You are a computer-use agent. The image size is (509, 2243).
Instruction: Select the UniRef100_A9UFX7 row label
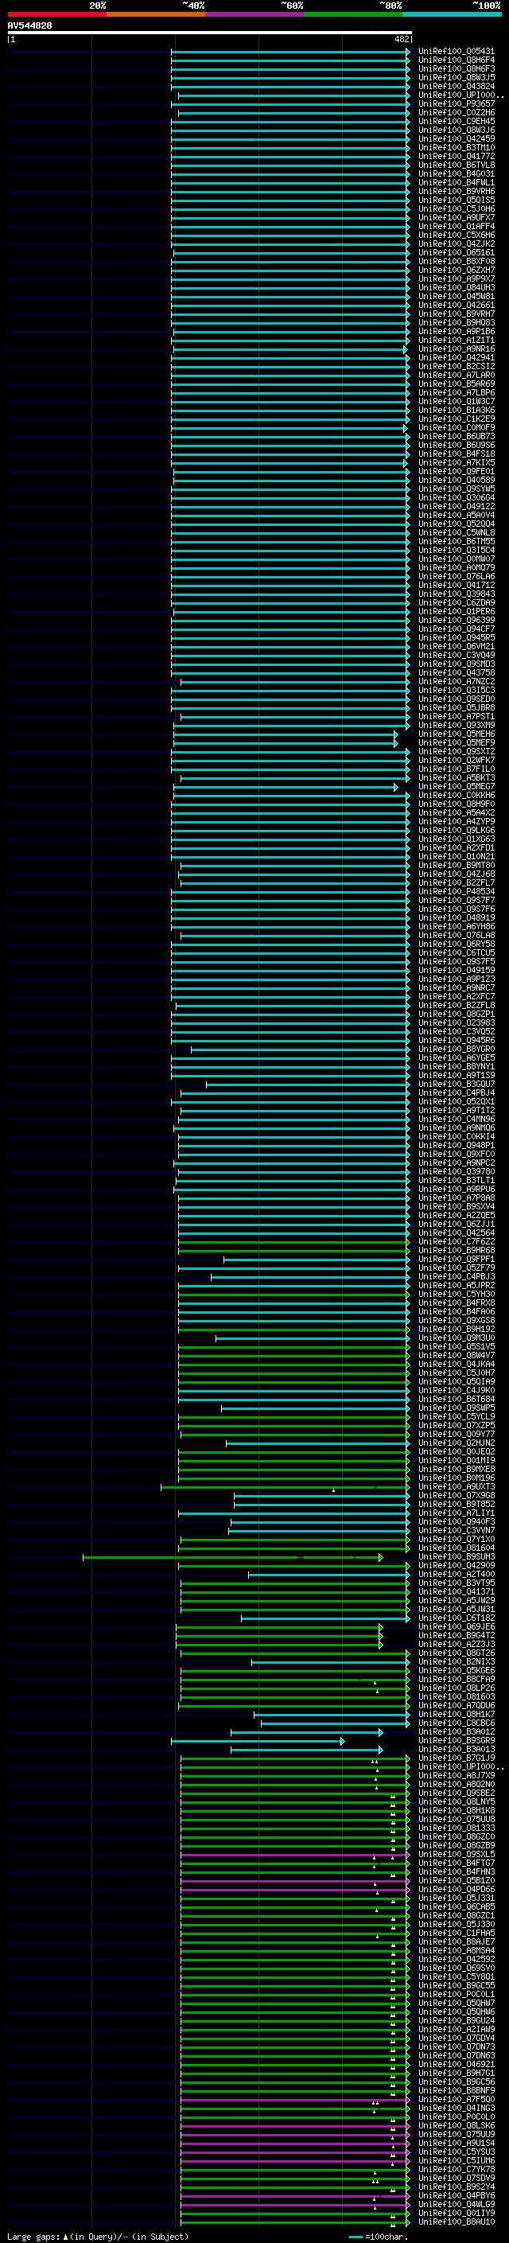[x=456, y=218]
